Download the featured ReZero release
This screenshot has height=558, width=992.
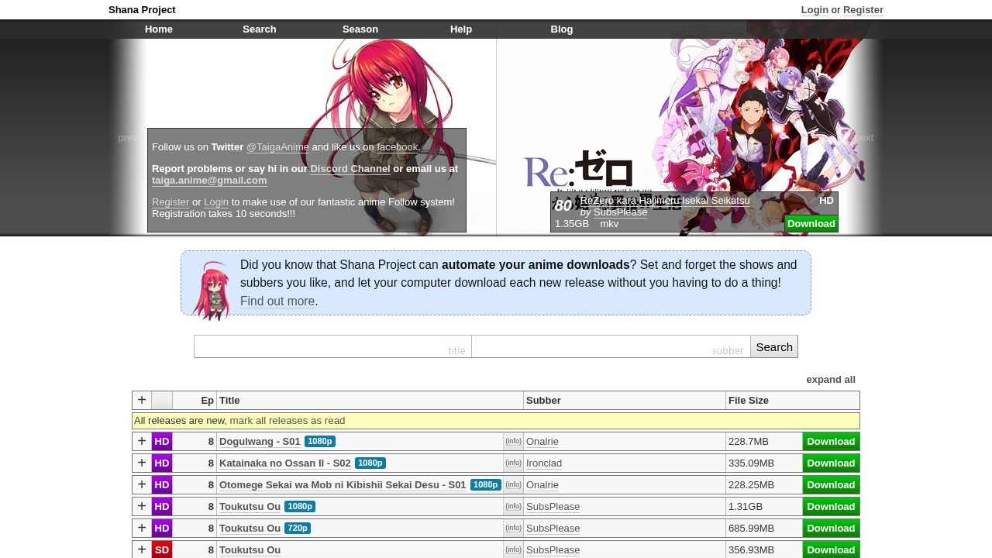coord(811,223)
